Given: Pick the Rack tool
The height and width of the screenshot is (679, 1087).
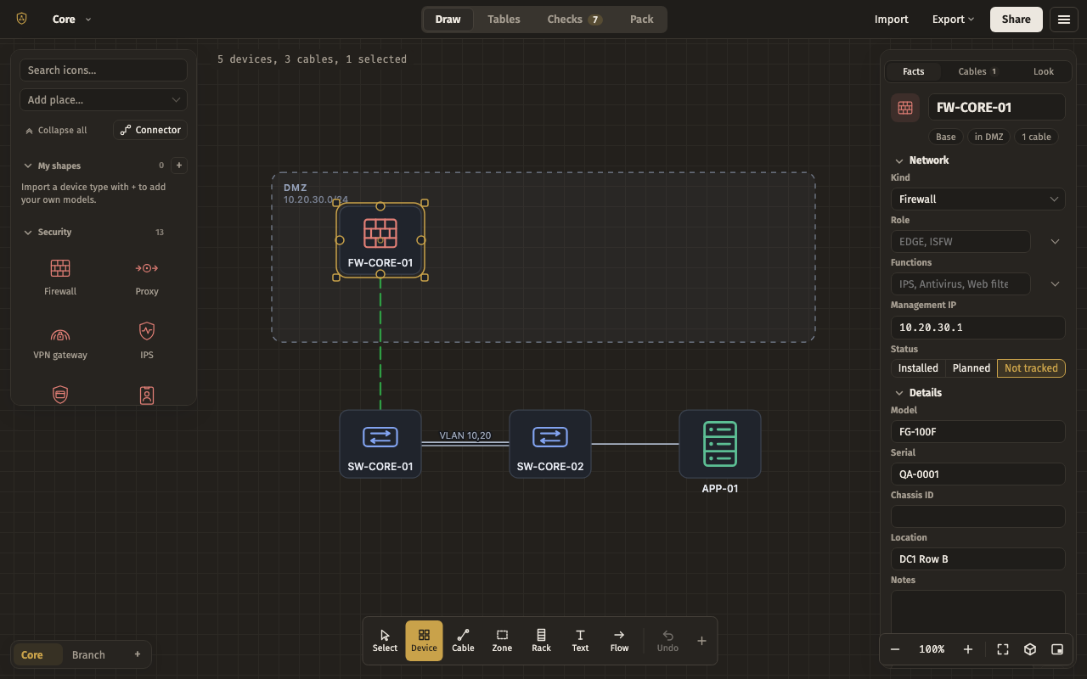Looking at the screenshot, I should 541,641.
